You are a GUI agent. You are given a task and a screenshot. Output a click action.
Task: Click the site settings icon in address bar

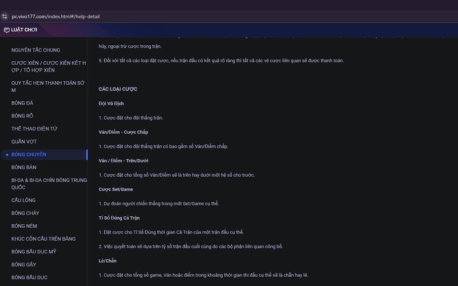click(5, 16)
